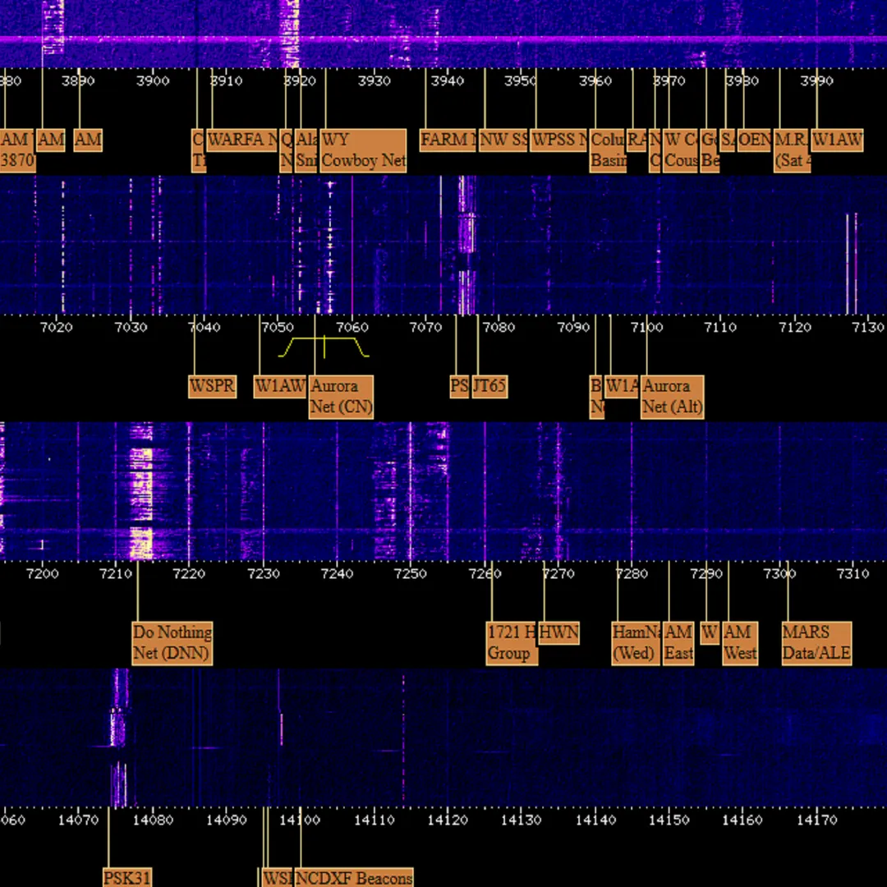Click the Do Nothing Net (DNN) label

pos(172,643)
